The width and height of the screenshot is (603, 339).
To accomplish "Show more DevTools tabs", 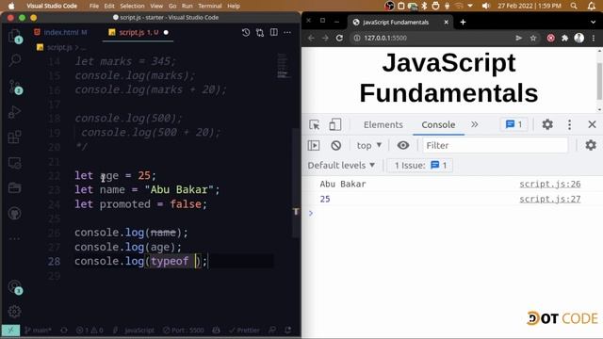I will 475,124.
